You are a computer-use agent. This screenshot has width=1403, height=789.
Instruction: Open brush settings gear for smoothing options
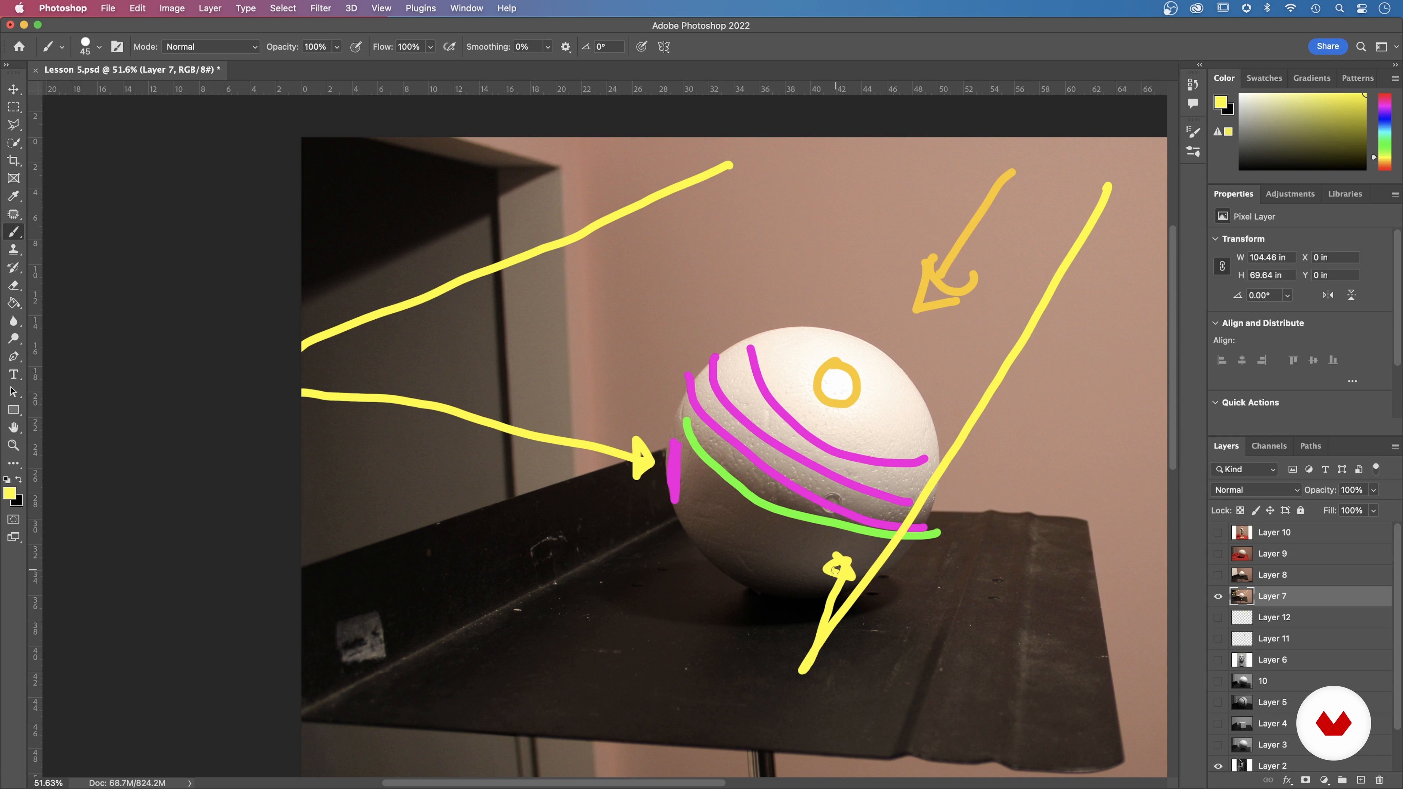[x=566, y=47]
